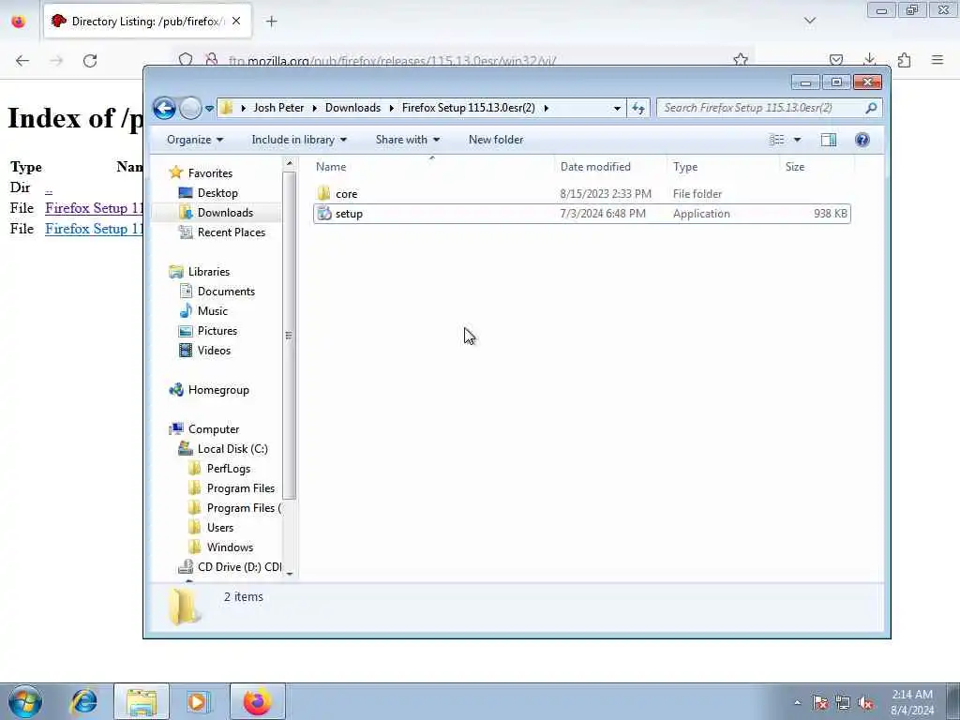960x720 pixels.
Task: Click the parent directory '..' link
Action: click(x=49, y=189)
